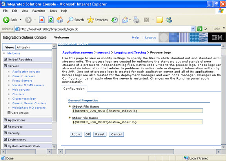Open Web servers navigation link

pyautogui.click(x=21, y=90)
